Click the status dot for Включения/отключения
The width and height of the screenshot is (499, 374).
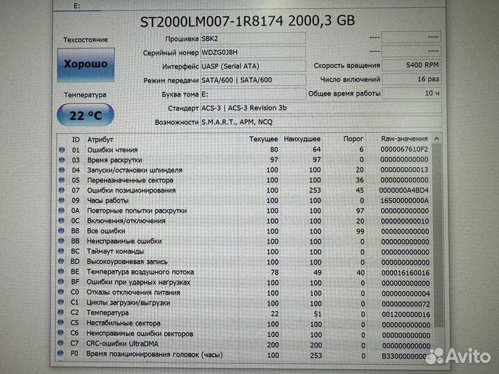[x=62, y=221]
